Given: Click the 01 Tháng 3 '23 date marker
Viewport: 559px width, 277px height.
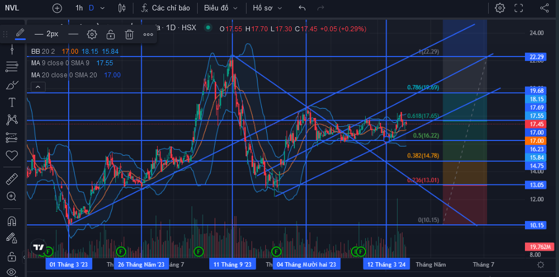Looking at the screenshot, I should (69, 264).
